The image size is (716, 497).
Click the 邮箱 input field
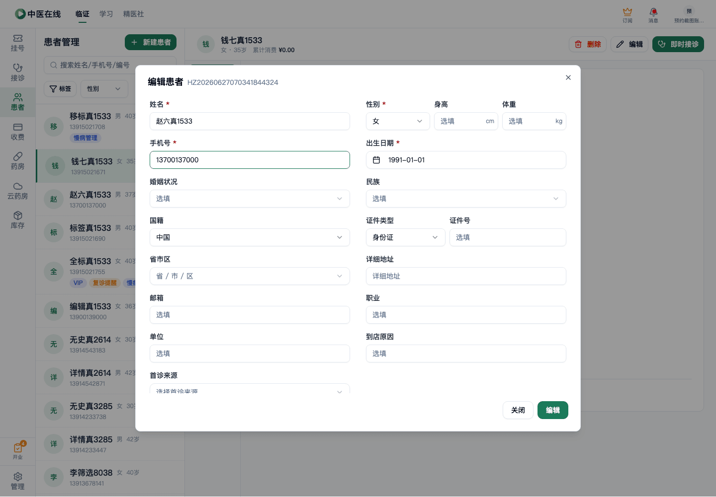250,315
